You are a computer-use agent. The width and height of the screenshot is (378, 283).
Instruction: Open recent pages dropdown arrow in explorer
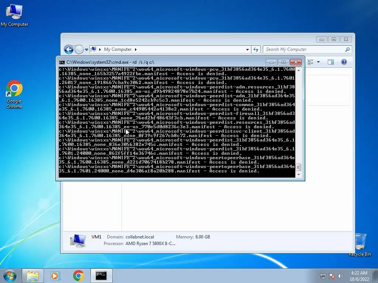click(86, 50)
